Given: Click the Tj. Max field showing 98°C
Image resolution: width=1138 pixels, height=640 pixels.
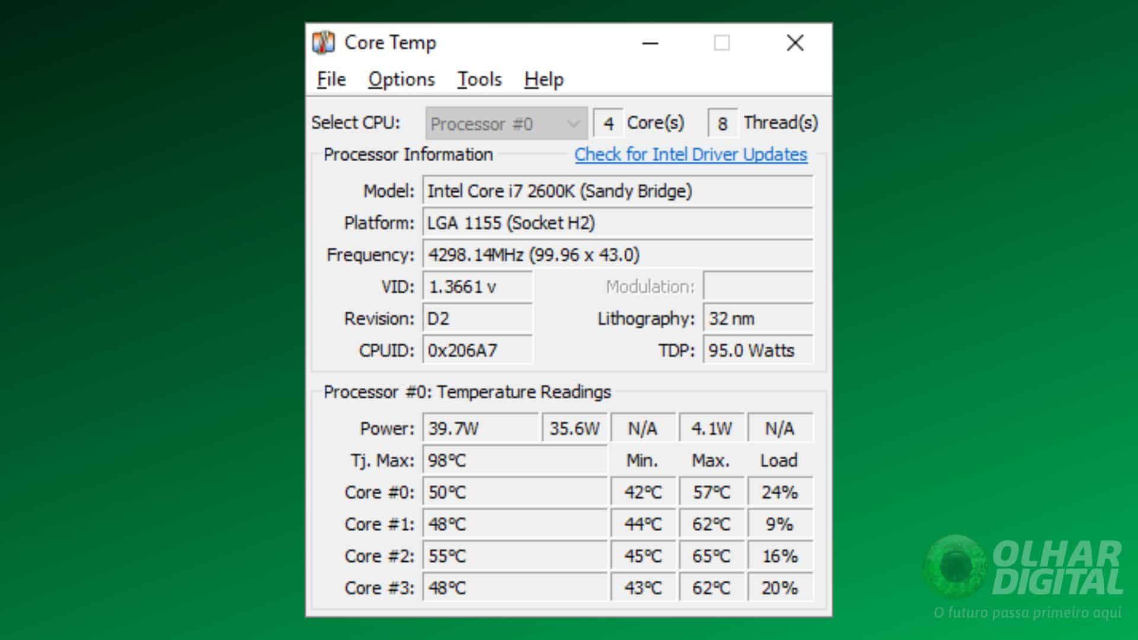Looking at the screenshot, I should coord(514,460).
